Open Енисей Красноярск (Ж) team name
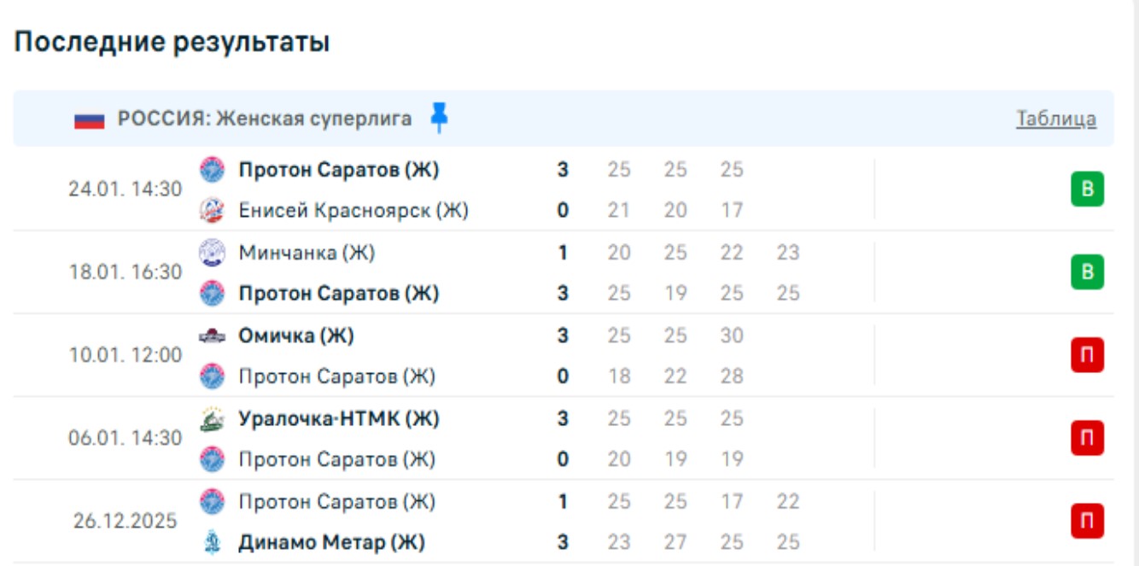The height and width of the screenshot is (566, 1139). pos(353,210)
